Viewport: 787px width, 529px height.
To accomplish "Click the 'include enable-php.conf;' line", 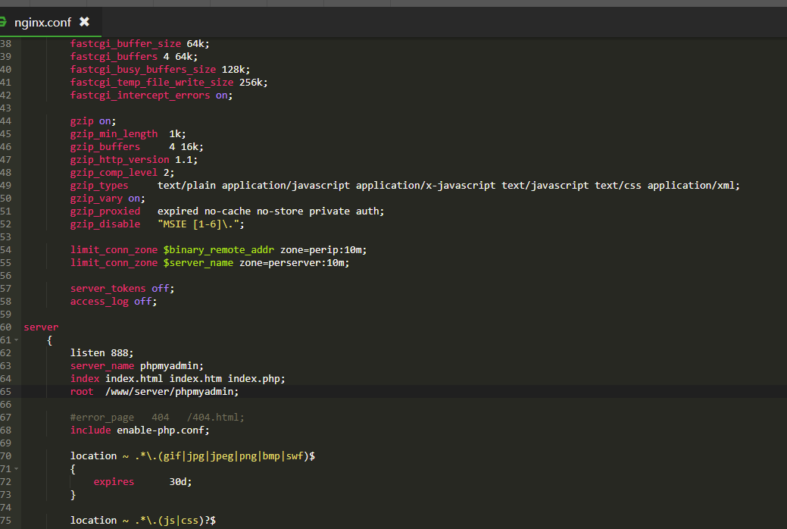I will click(x=139, y=430).
